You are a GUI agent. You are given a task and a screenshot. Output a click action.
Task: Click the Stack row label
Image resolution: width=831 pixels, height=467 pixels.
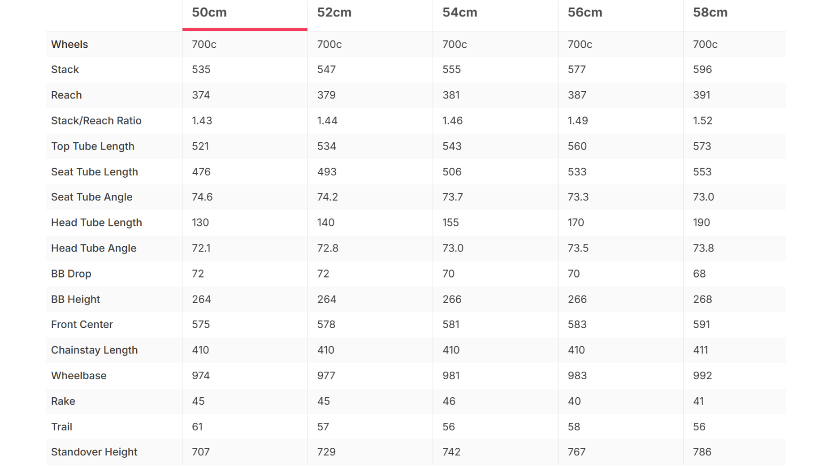(65, 70)
